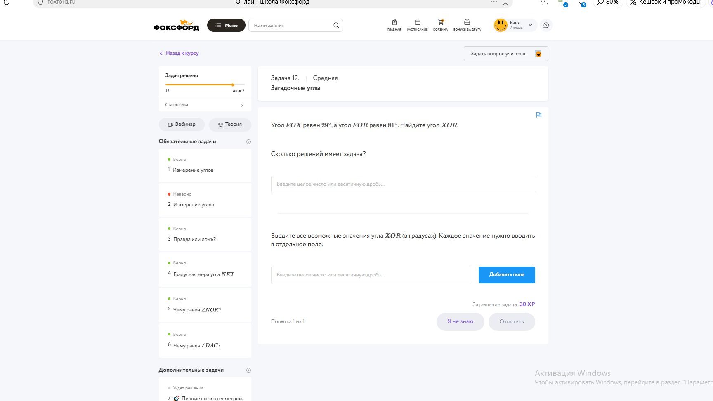713x401 pixels.
Task: Click the Задач решено progress bar
Action: point(205,85)
